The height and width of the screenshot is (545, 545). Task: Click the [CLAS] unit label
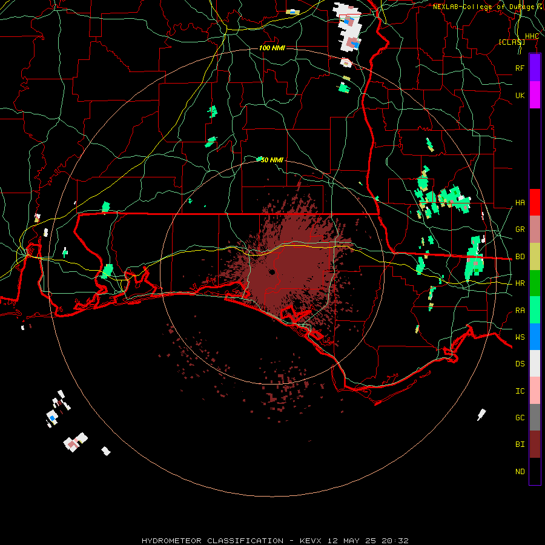click(512, 42)
